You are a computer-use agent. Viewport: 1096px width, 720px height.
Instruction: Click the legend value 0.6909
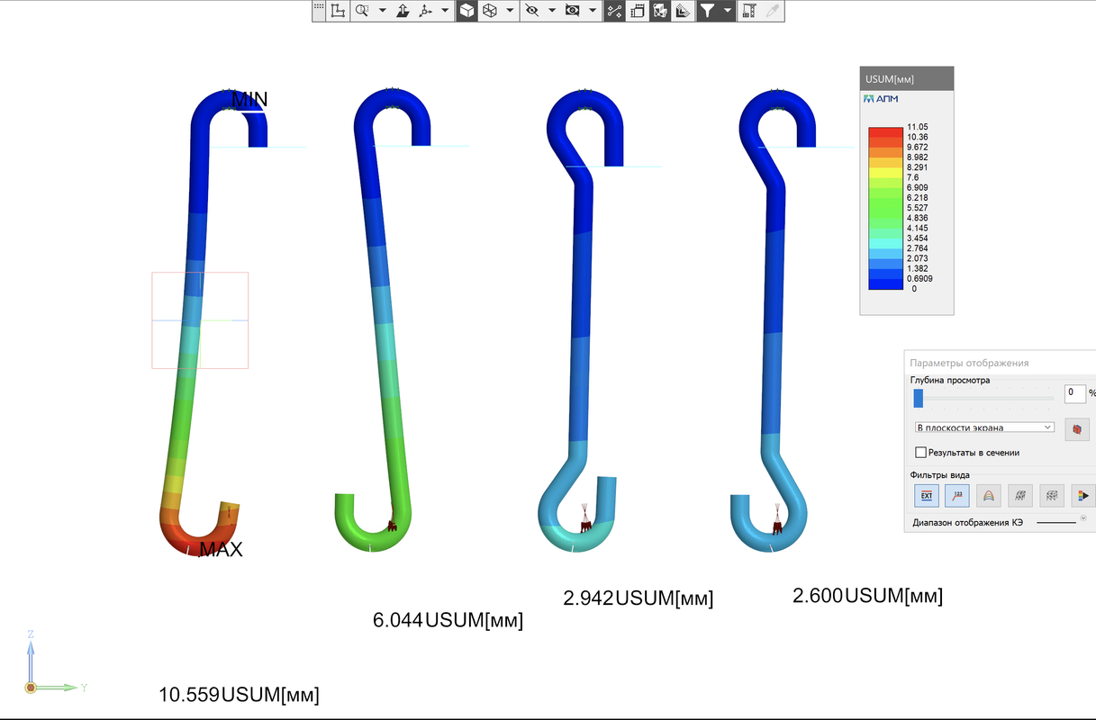(x=919, y=279)
